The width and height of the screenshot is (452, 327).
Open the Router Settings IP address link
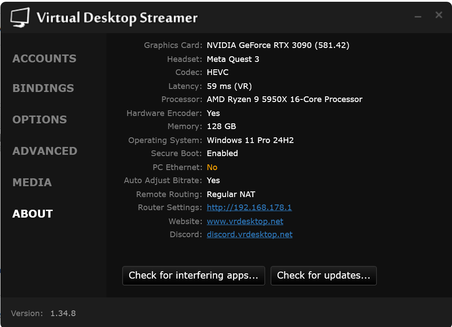(249, 207)
